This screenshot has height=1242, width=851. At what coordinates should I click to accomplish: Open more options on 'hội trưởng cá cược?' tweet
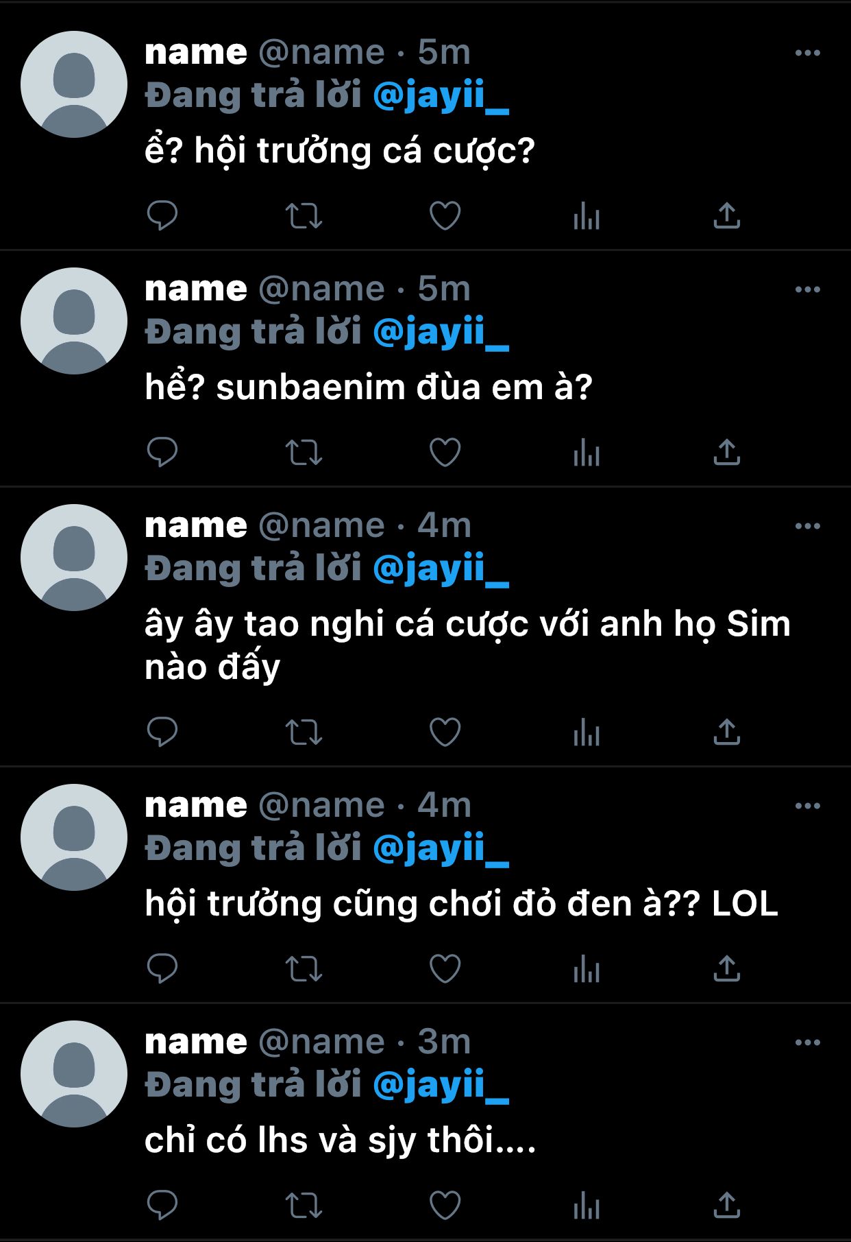click(808, 53)
